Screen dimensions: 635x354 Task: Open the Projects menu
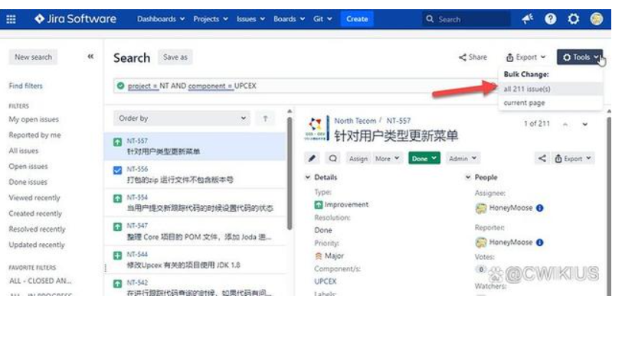pyautogui.click(x=210, y=19)
